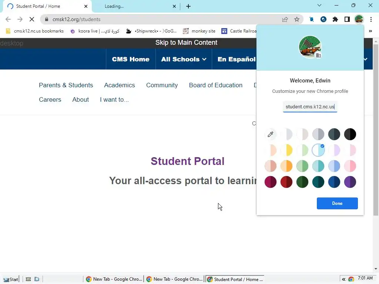Open monkey site bookmark
This screenshot has width=379, height=284.
(199, 31)
